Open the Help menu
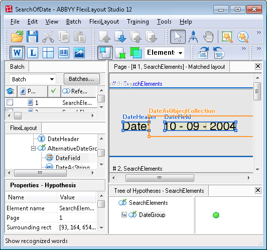The height and width of the screenshot is (250, 267). pos(186,22)
